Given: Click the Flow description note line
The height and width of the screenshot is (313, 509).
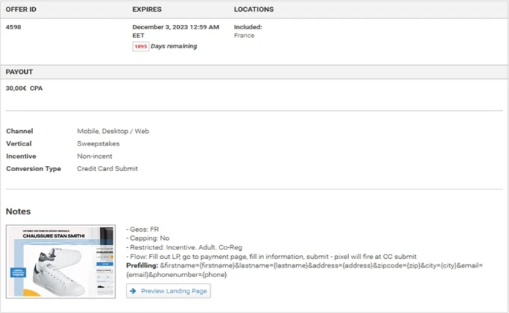Looking at the screenshot, I should (x=271, y=257).
